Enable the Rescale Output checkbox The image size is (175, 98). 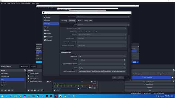coord(76,38)
